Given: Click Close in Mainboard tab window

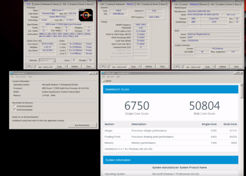Looking at the screenshot, I should pos(236,67).
